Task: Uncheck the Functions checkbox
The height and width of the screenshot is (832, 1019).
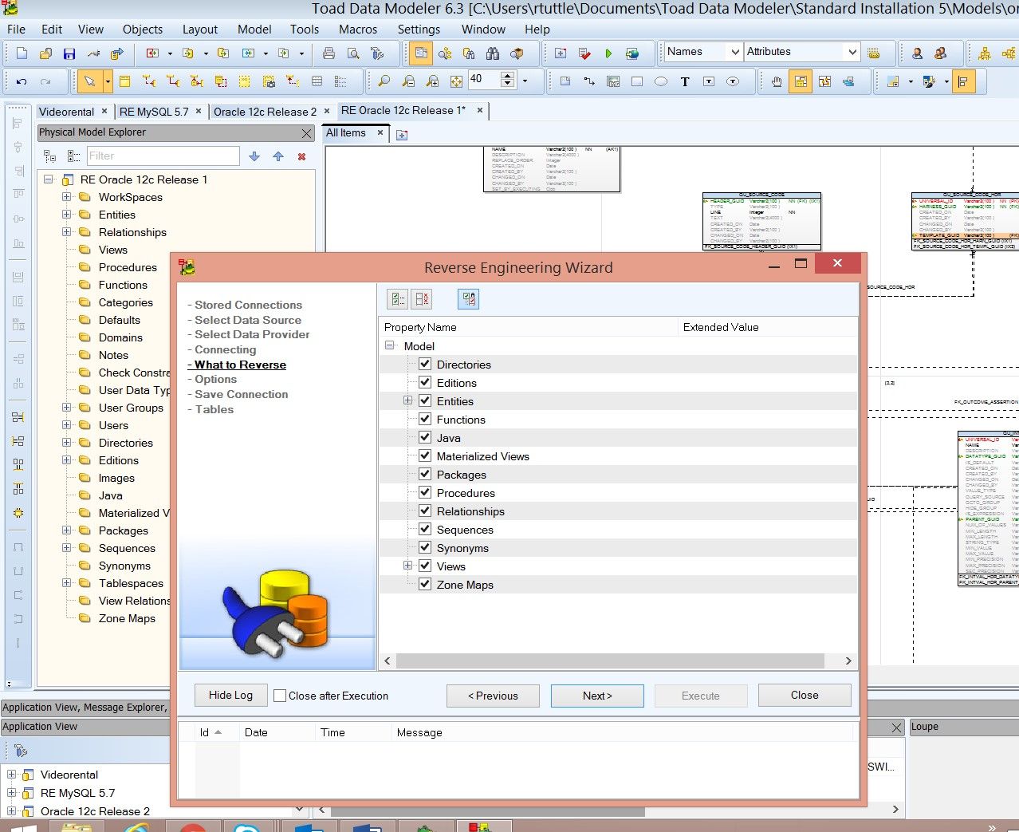Action: (425, 419)
